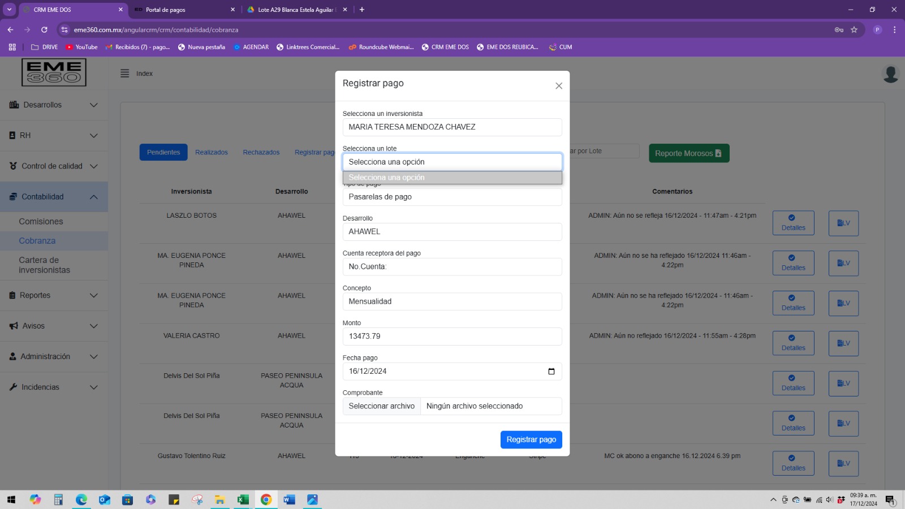Open the Selecciona un lote dropdown
The width and height of the screenshot is (905, 509).
(452, 162)
